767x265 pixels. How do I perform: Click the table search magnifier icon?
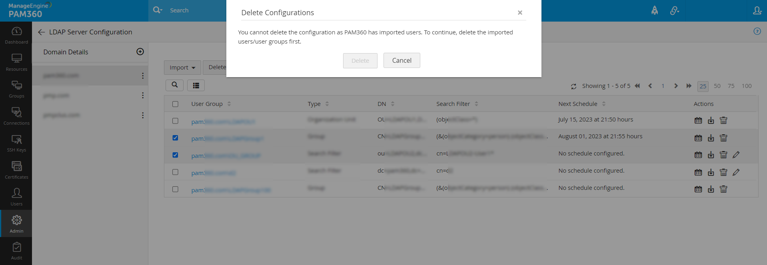click(175, 85)
